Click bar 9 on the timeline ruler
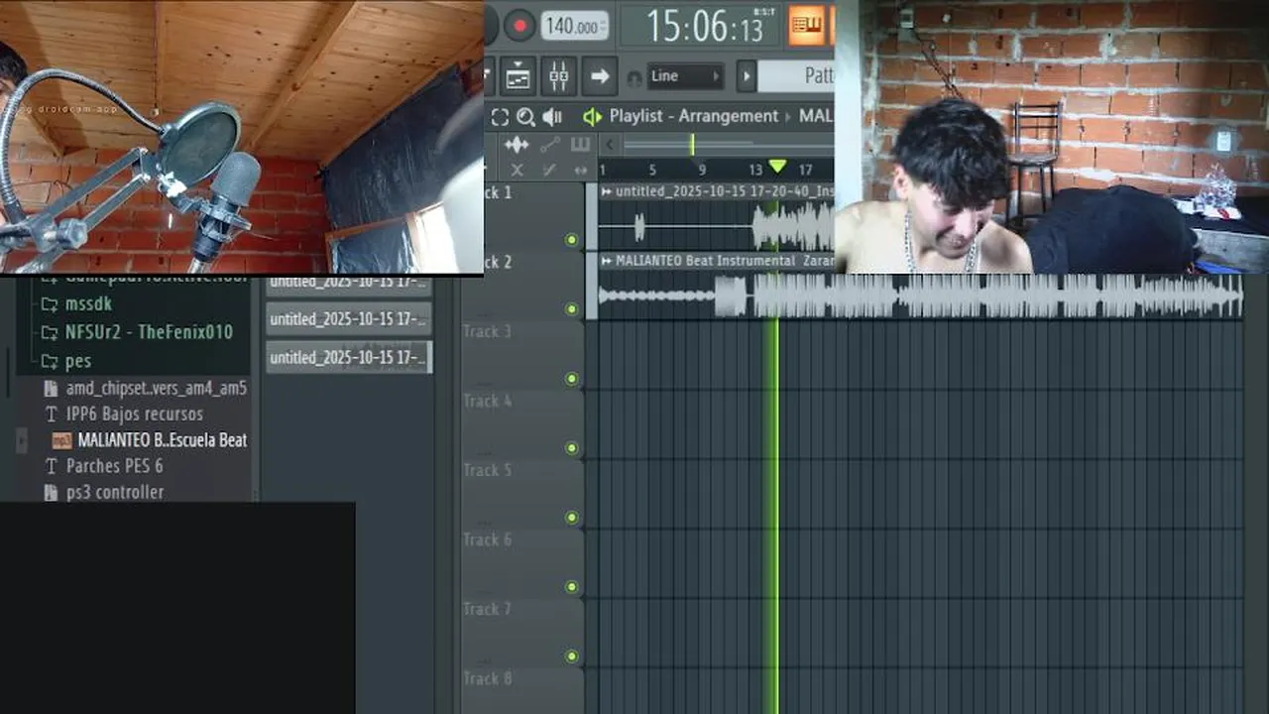This screenshot has height=714, width=1269. tap(702, 171)
